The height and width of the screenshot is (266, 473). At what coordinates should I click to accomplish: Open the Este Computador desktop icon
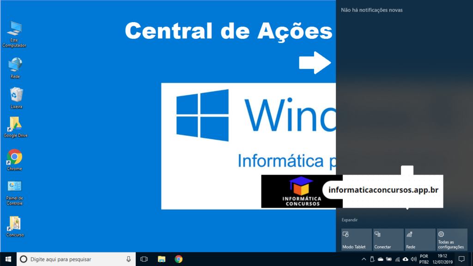point(14,30)
